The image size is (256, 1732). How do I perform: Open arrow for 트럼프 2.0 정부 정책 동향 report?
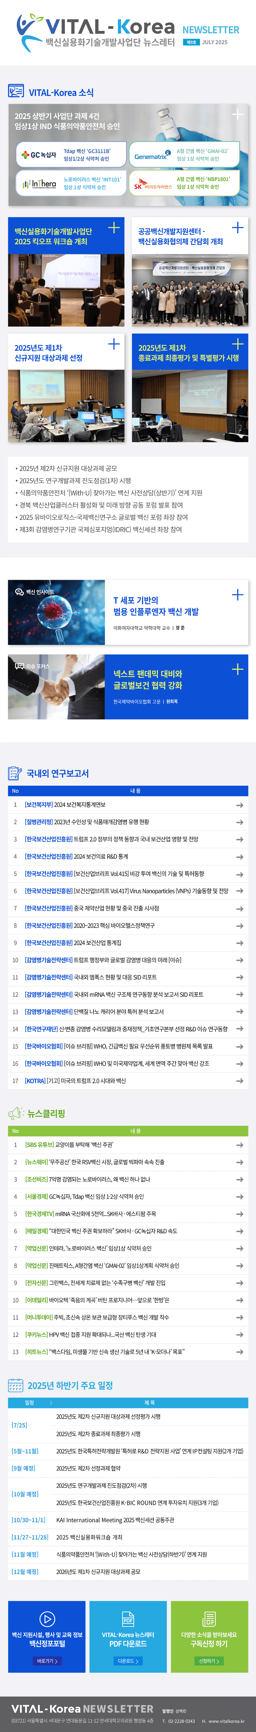(239, 839)
